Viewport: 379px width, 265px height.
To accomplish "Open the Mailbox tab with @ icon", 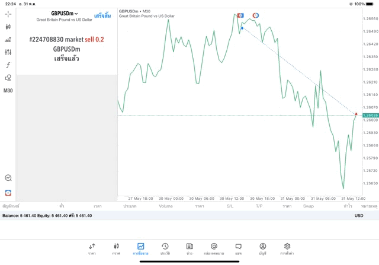I will point(214,248).
